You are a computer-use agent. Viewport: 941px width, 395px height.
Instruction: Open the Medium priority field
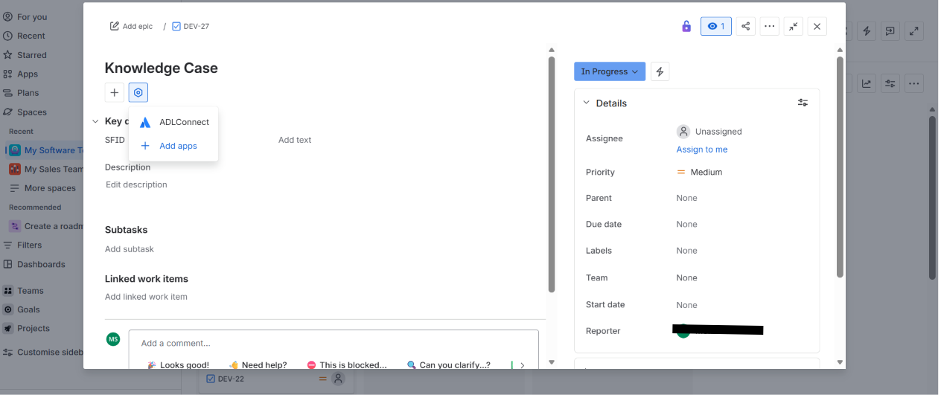(x=700, y=172)
